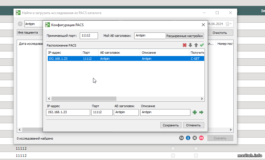Click the Принимающий порт input field
The image size is (265, 160).
[x=89, y=36]
